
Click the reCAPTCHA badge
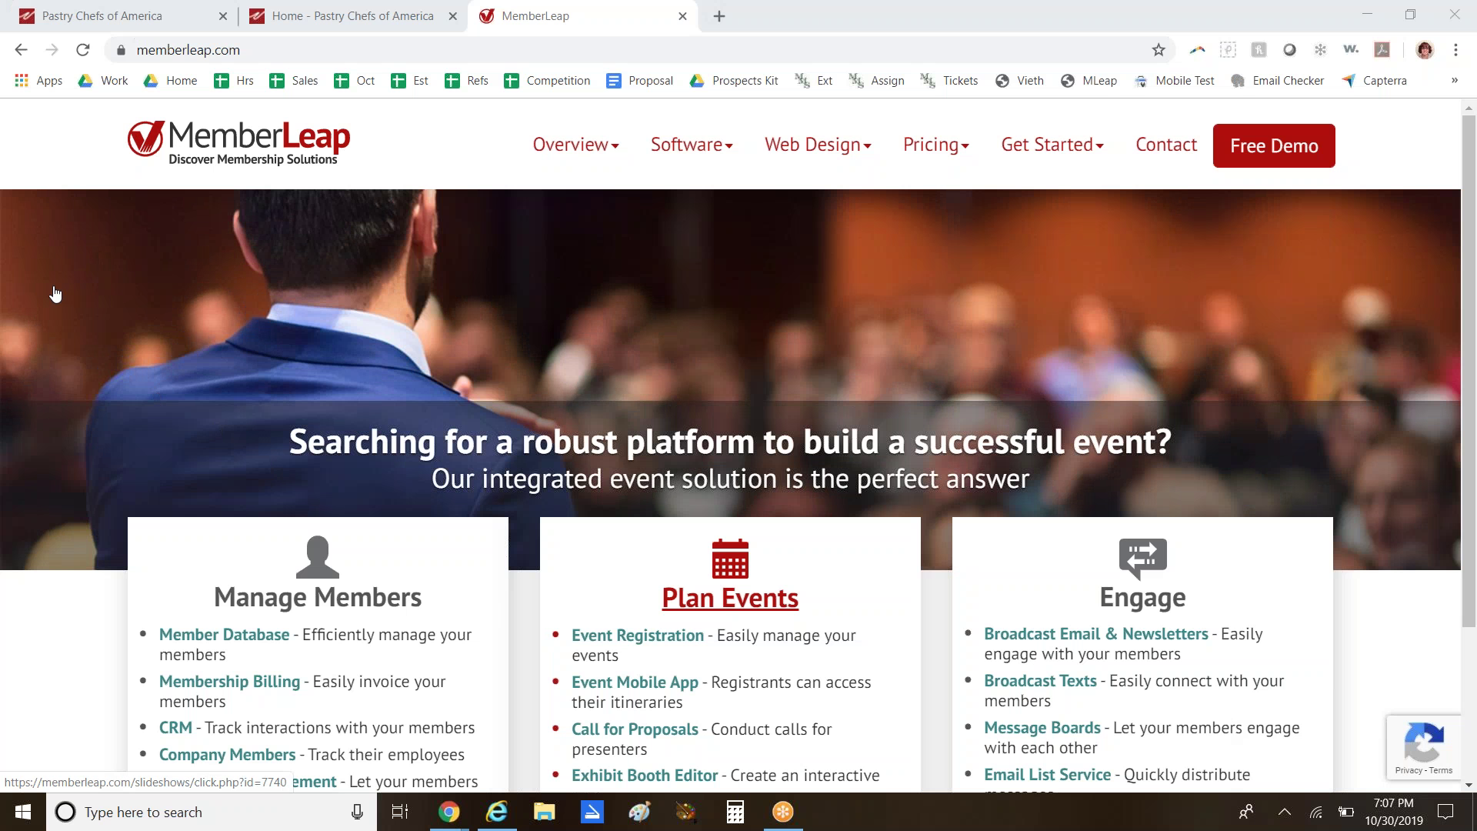[1424, 748]
